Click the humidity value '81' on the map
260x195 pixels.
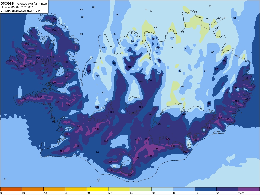[234, 18]
